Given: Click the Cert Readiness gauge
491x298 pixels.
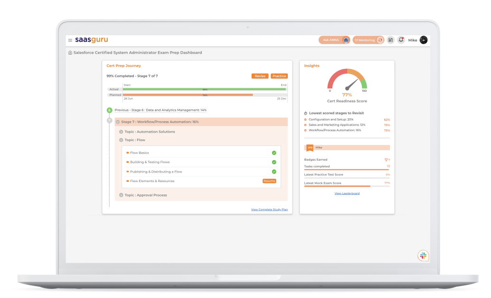Looking at the screenshot, I should [x=347, y=79].
